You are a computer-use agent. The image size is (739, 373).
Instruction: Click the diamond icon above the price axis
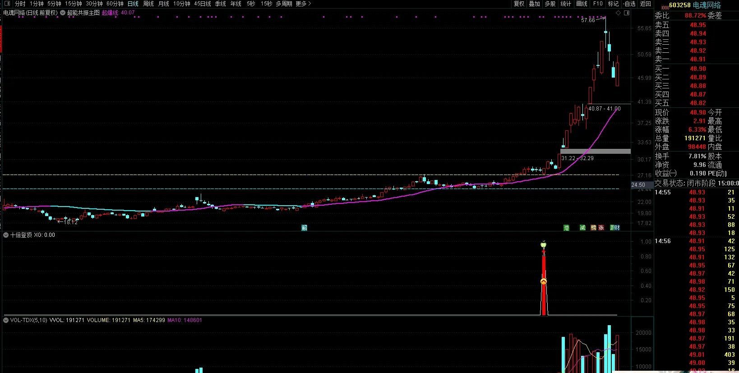pyautogui.click(x=618, y=13)
